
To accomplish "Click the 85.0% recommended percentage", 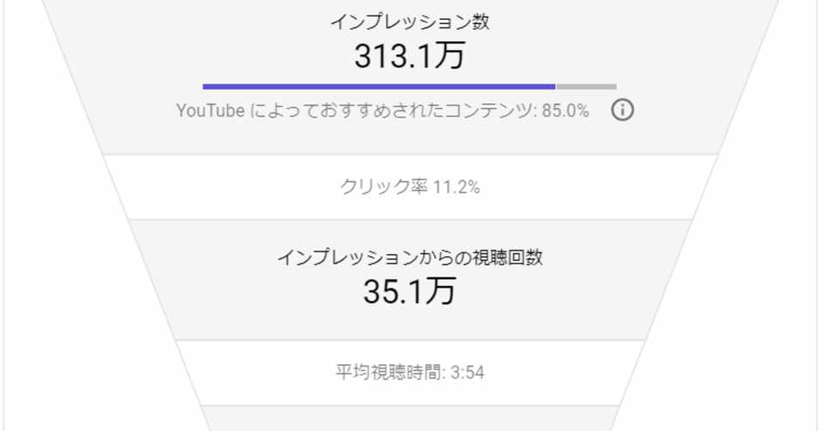I will click(565, 111).
